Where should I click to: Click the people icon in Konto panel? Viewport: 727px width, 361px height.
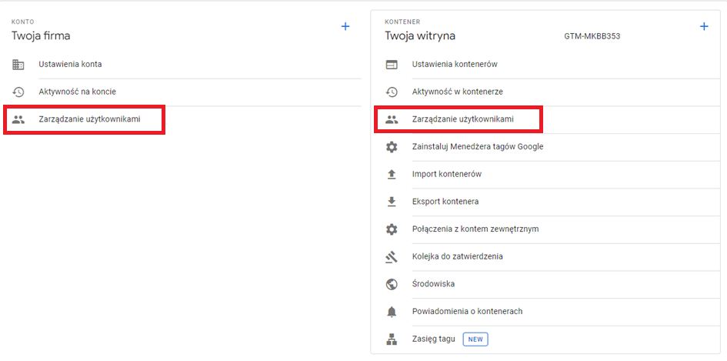click(19, 120)
